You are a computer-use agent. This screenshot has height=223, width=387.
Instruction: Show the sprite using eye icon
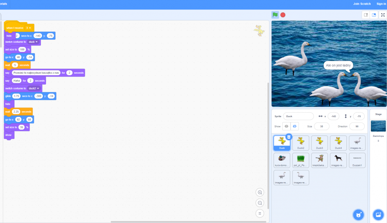[286, 126]
